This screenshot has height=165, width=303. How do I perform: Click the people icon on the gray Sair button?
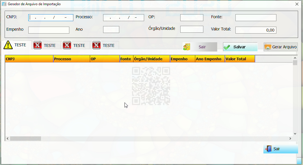[x=187, y=47]
